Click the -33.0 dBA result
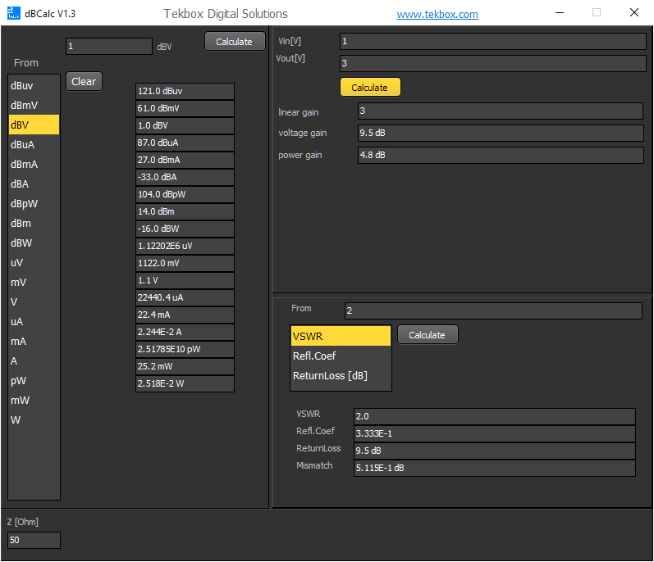 (185, 177)
